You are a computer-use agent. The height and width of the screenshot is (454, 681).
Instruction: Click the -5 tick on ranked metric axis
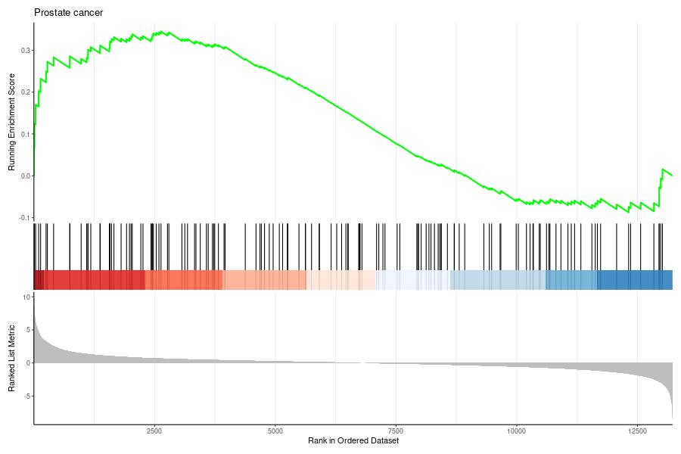tap(27, 396)
